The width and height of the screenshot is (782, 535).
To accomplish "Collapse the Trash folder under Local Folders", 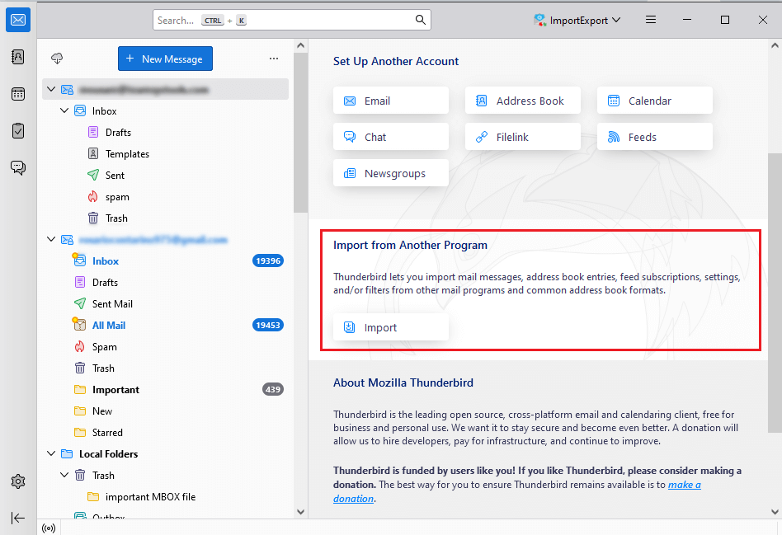I will (64, 475).
